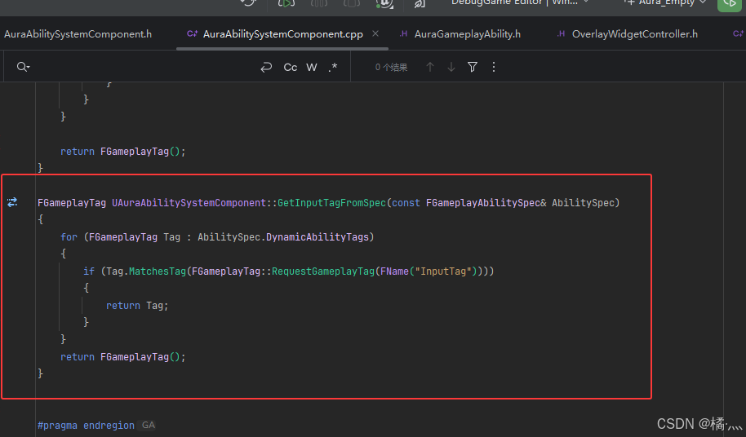The image size is (746, 437).
Task: Click the final 'return FGameplayTag();' inside red box
Action: point(122,357)
